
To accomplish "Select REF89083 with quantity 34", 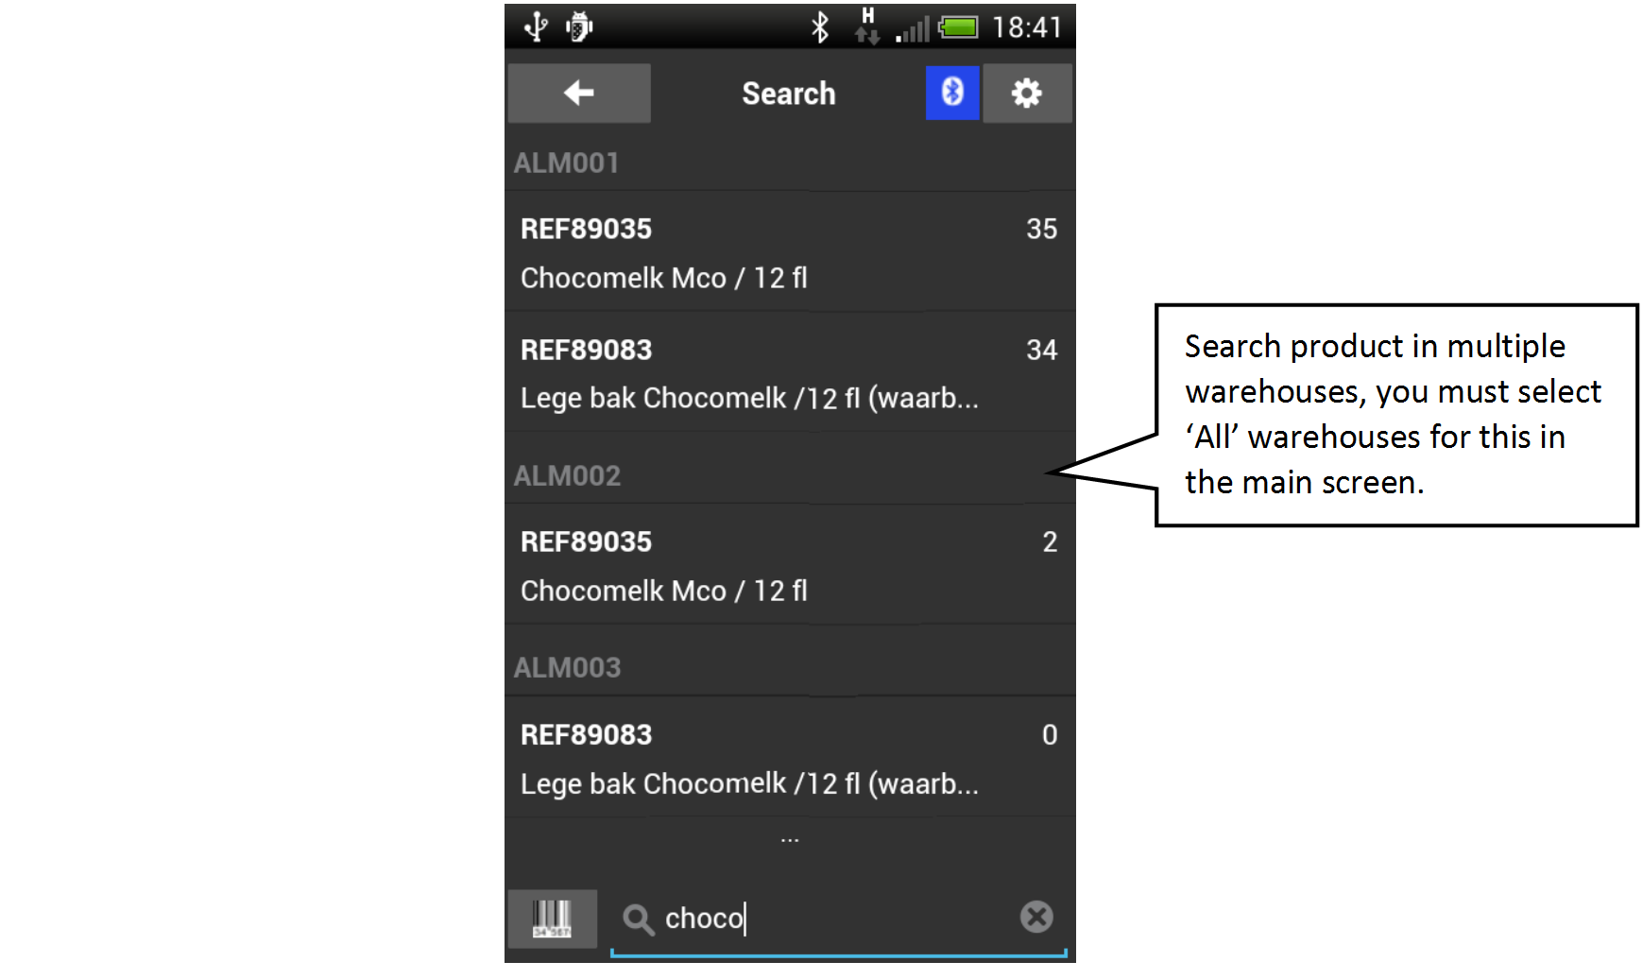I will 790,373.
